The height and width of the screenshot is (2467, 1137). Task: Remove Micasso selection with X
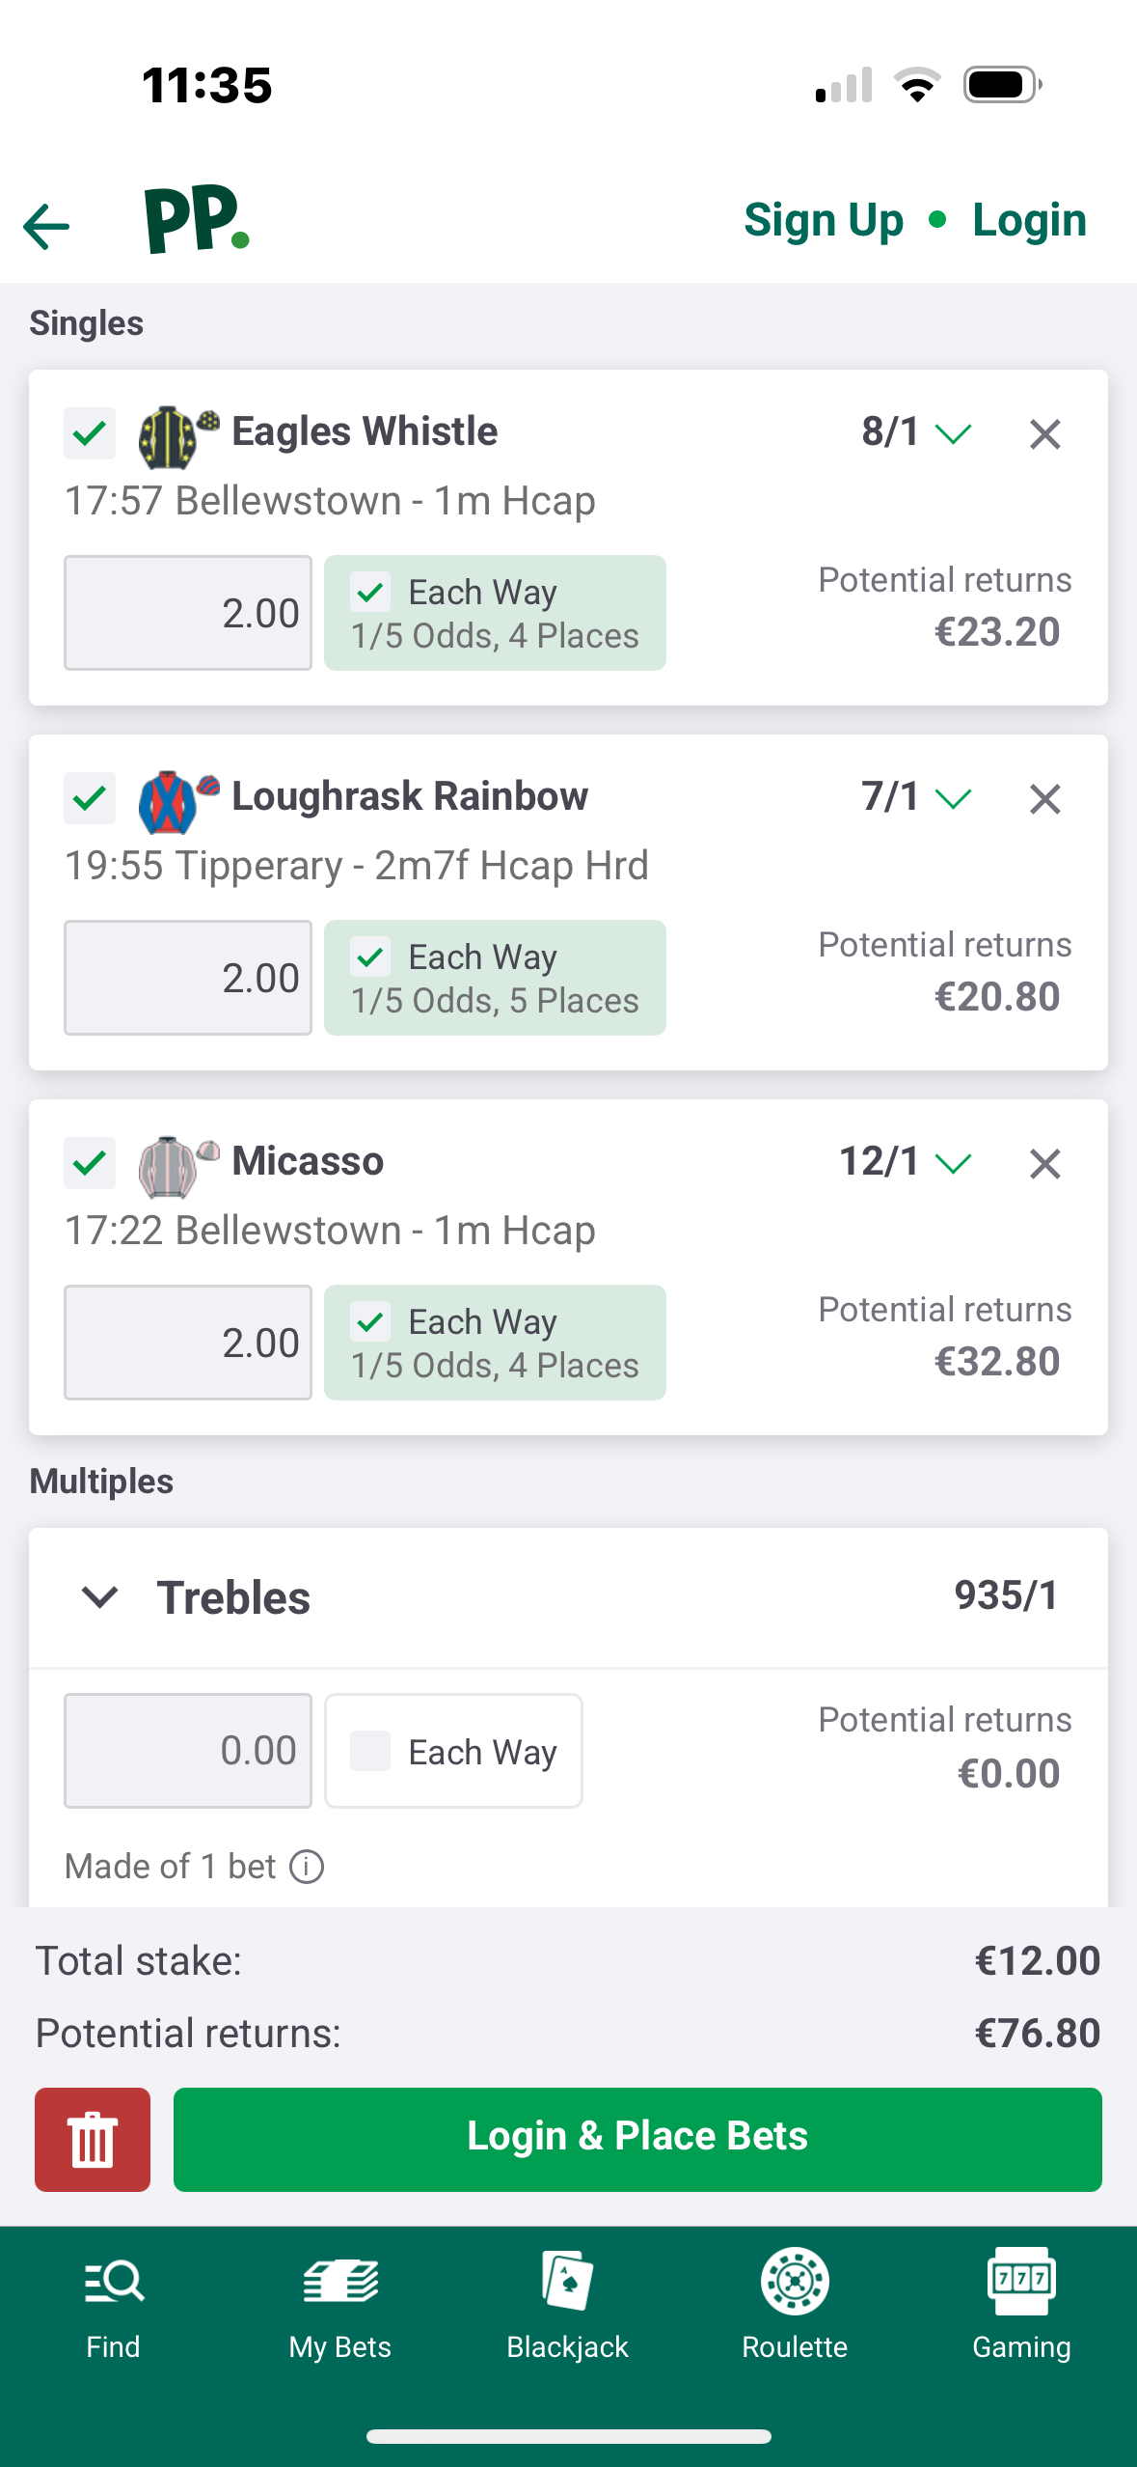coord(1044,1164)
